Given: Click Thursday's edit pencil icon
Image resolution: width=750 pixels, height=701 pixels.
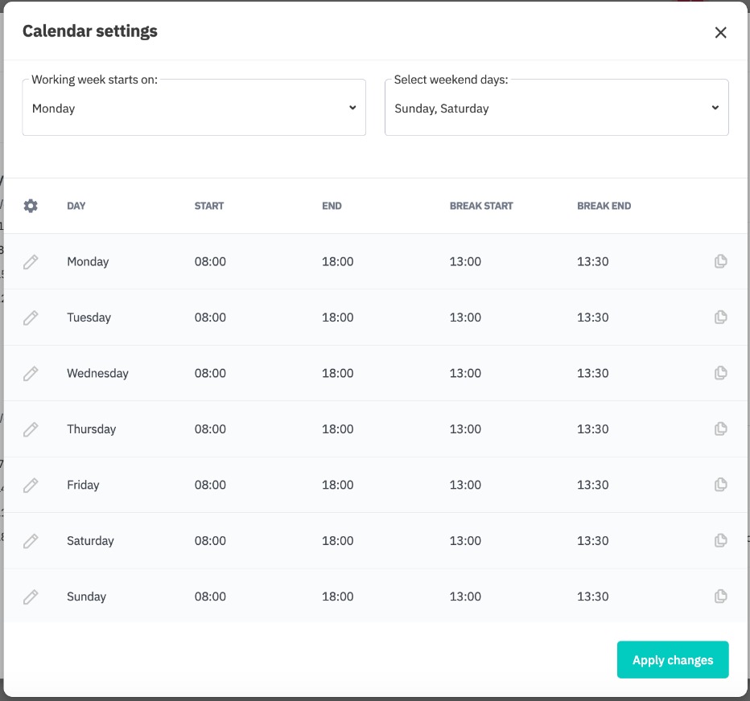Looking at the screenshot, I should tap(31, 429).
